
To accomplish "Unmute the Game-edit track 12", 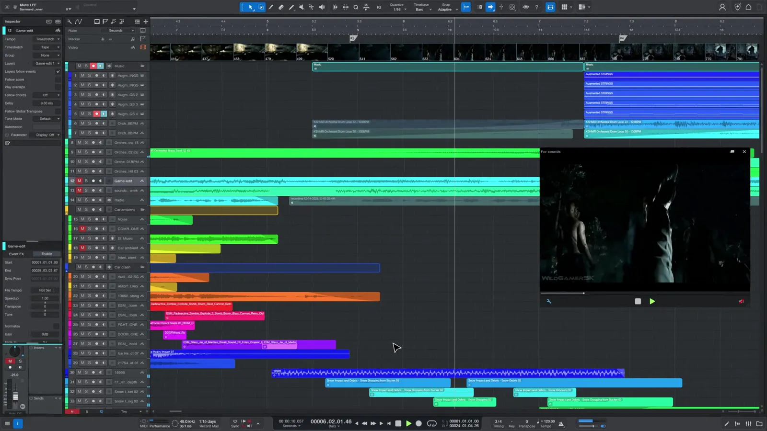I will point(79,181).
